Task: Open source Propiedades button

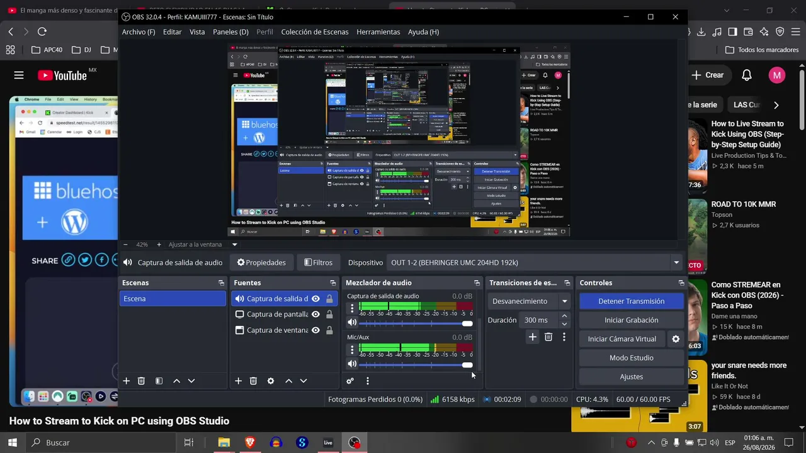Action: [261, 262]
